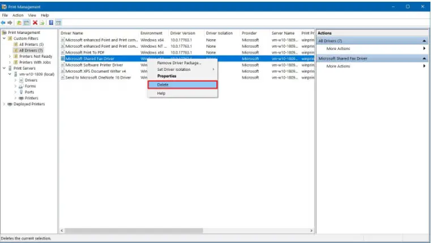Click the Back arrow toolbar icon

[x=3, y=23]
